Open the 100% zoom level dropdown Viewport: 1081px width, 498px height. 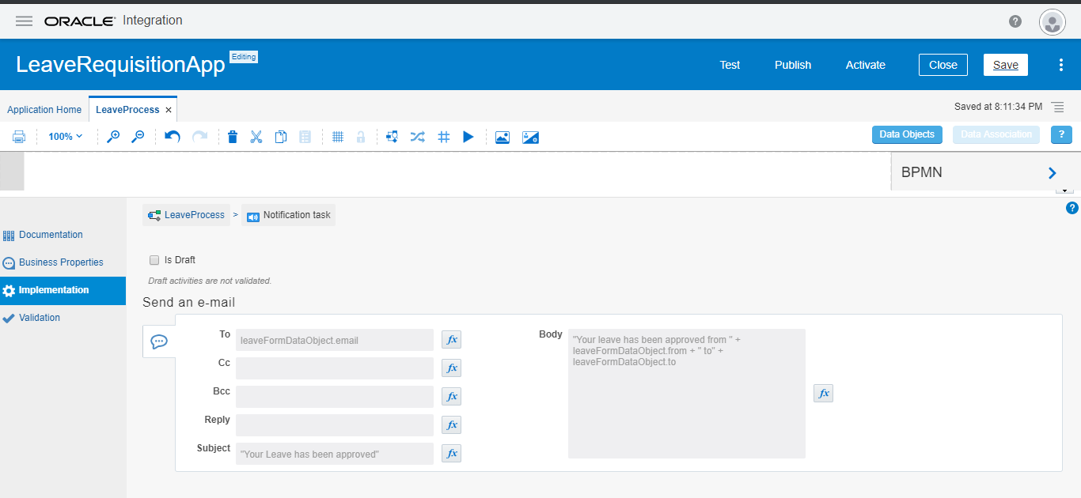click(65, 137)
